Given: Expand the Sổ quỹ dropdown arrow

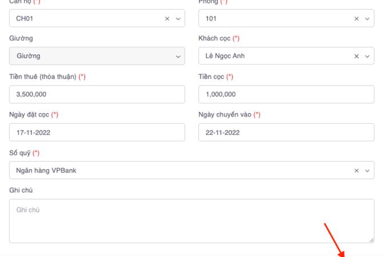Looking at the screenshot, I should 366,170.
